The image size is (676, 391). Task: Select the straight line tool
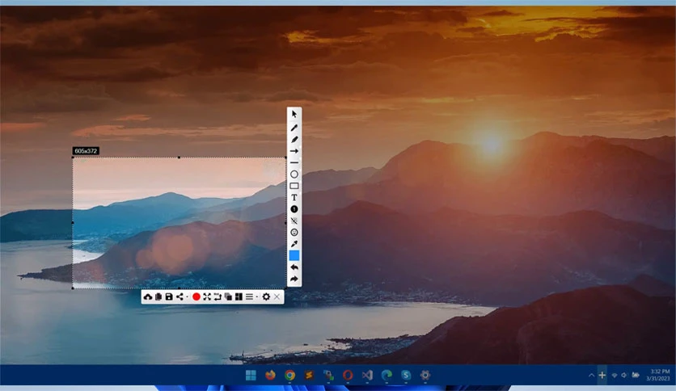point(294,162)
